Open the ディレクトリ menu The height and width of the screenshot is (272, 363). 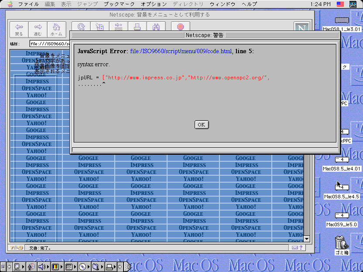point(188,4)
